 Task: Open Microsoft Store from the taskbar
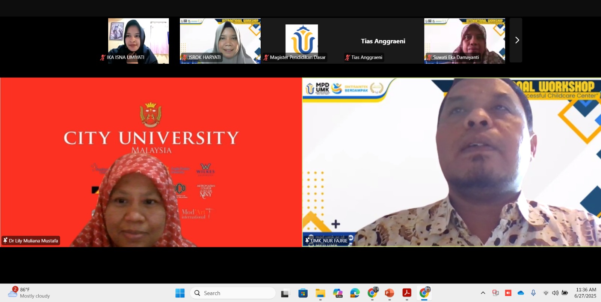coord(303,293)
